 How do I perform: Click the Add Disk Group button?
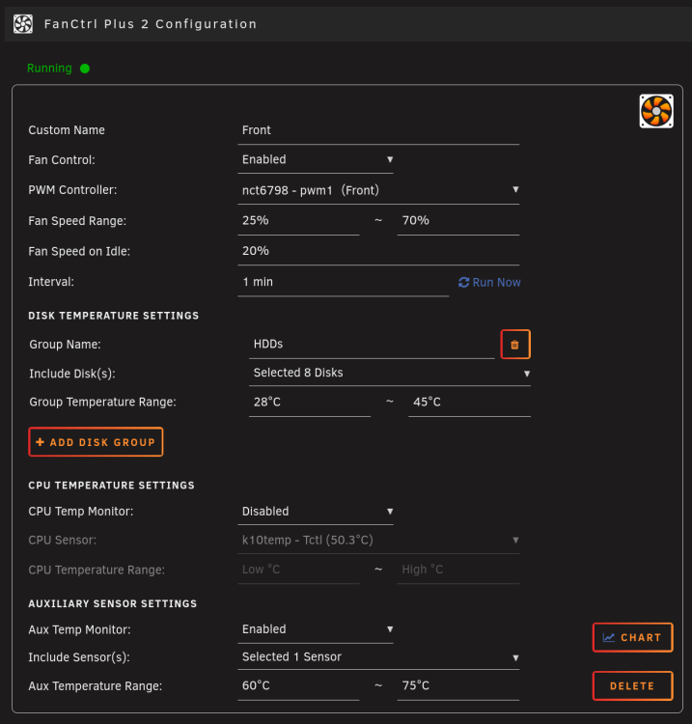pos(96,442)
